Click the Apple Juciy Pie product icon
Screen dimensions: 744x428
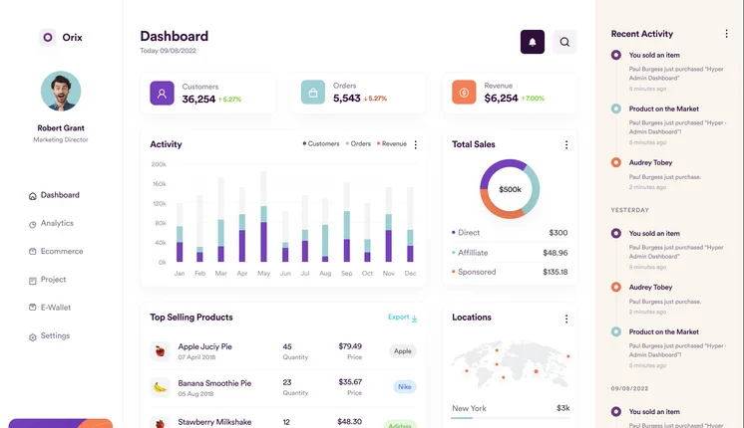pyautogui.click(x=160, y=351)
